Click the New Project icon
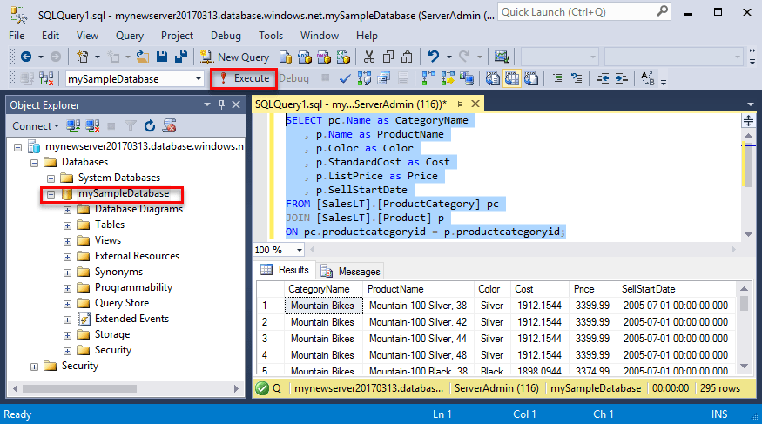The height and width of the screenshot is (424, 762). point(82,57)
